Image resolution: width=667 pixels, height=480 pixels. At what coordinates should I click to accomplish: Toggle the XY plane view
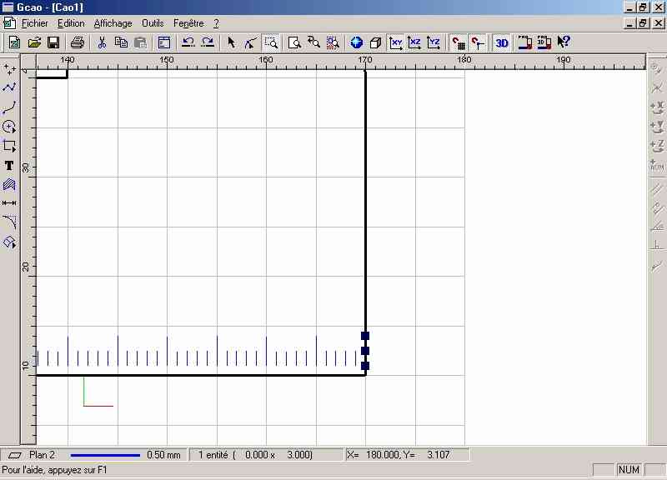pos(397,42)
